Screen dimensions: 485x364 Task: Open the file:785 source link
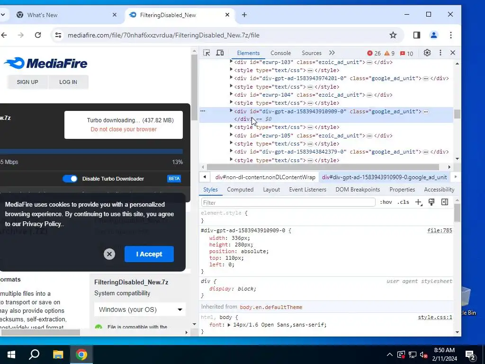[440, 230]
